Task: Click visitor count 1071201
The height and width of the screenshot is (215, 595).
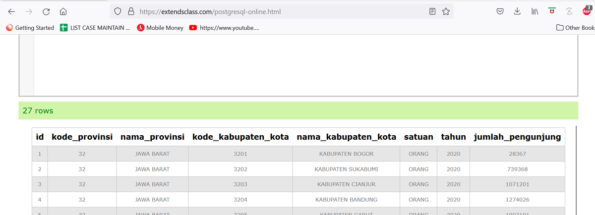Action: pyautogui.click(x=517, y=184)
